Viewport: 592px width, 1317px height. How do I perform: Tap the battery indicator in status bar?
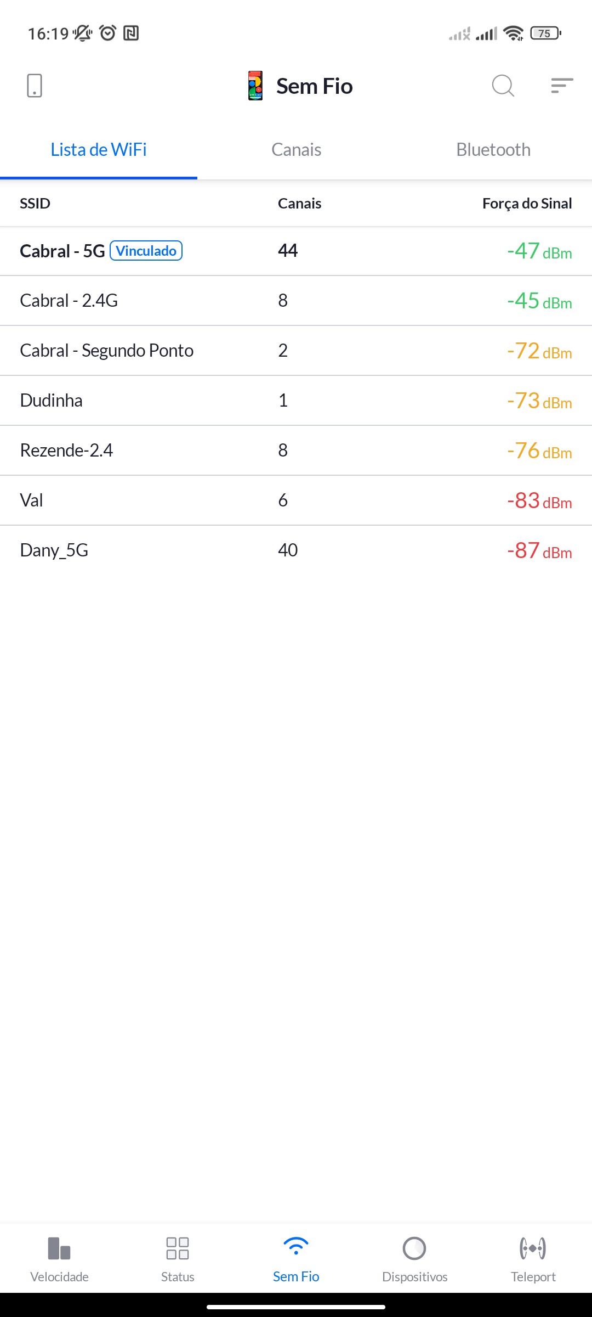pyautogui.click(x=545, y=33)
